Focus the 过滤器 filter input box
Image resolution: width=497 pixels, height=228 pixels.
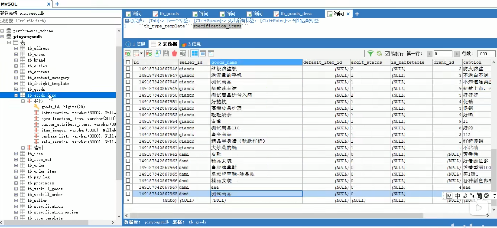[61, 21]
